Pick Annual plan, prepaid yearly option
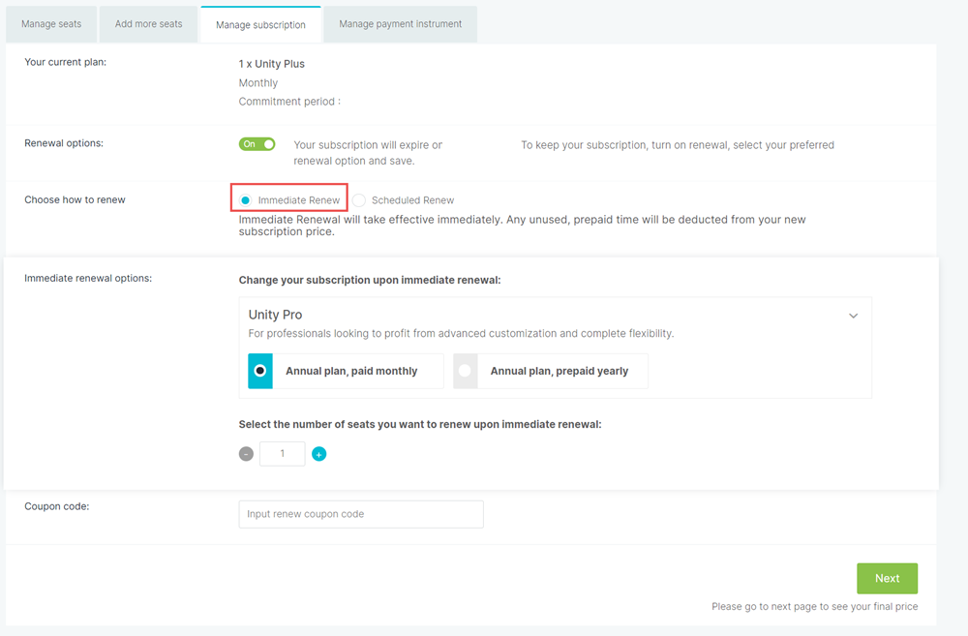 551,371
